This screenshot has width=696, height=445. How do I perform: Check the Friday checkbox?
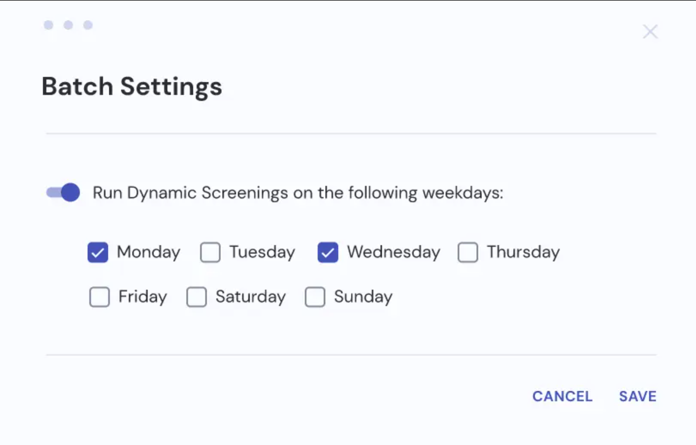click(x=100, y=297)
